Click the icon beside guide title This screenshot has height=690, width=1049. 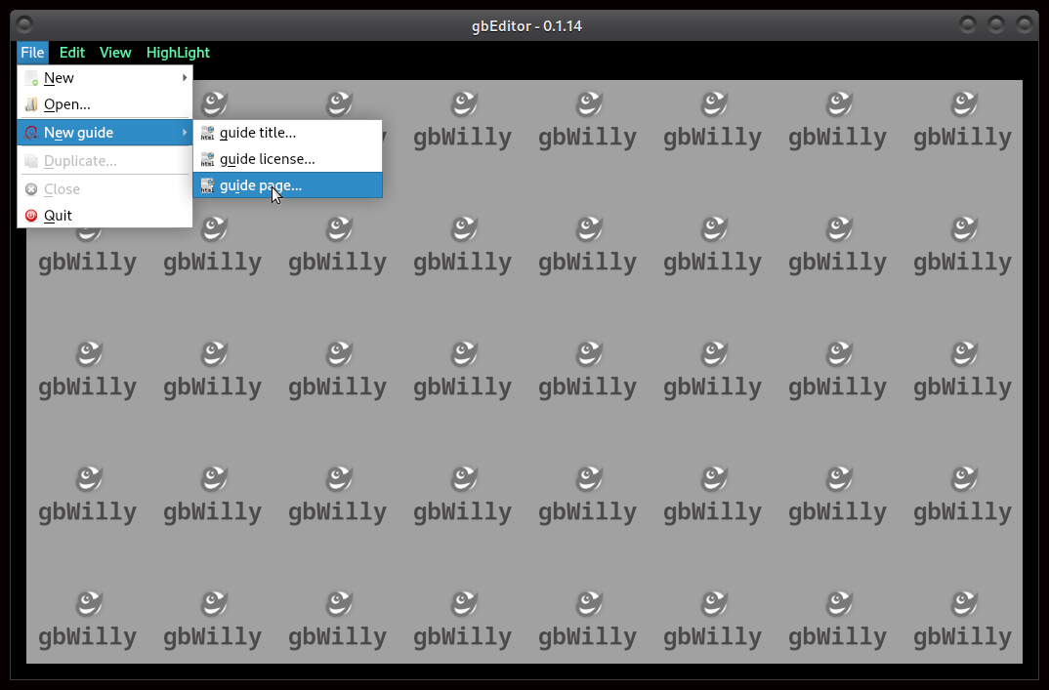pos(207,133)
